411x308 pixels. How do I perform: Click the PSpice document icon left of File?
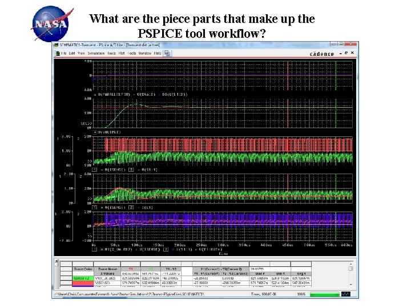point(58,54)
